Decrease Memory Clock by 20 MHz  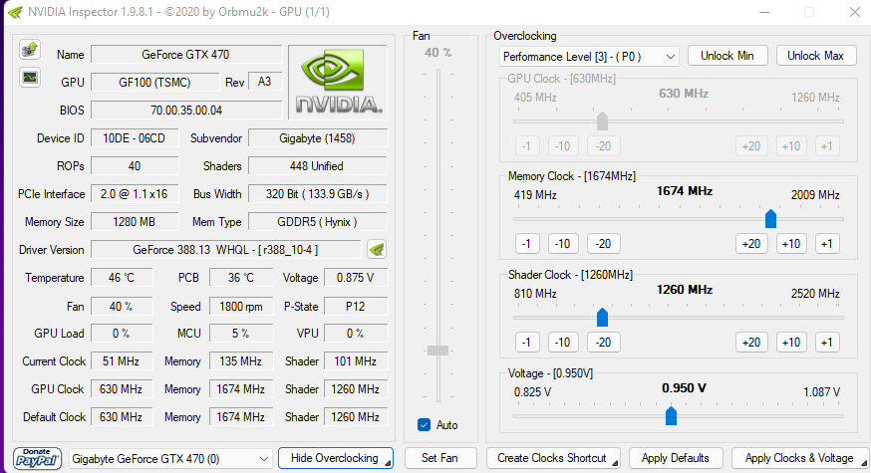[603, 244]
